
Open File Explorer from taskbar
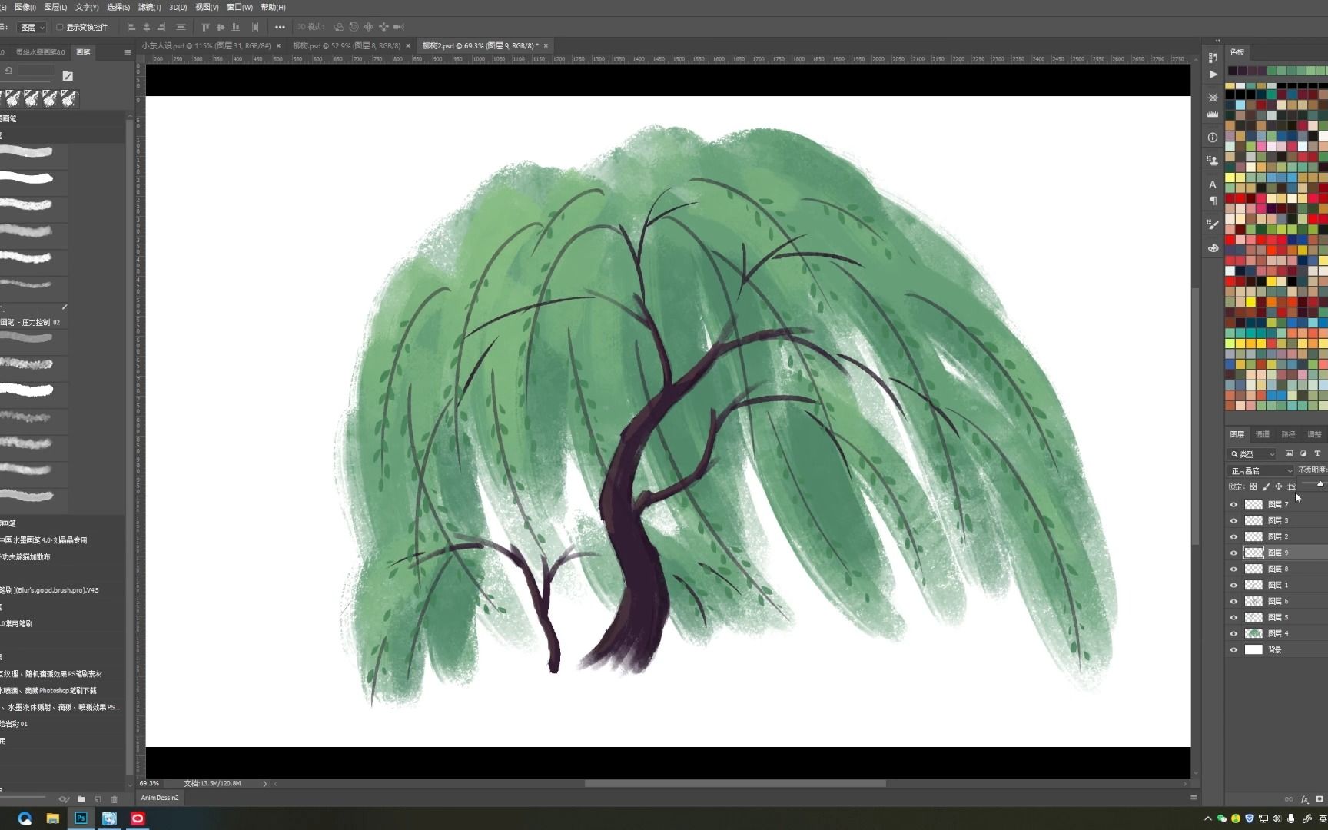point(52,818)
